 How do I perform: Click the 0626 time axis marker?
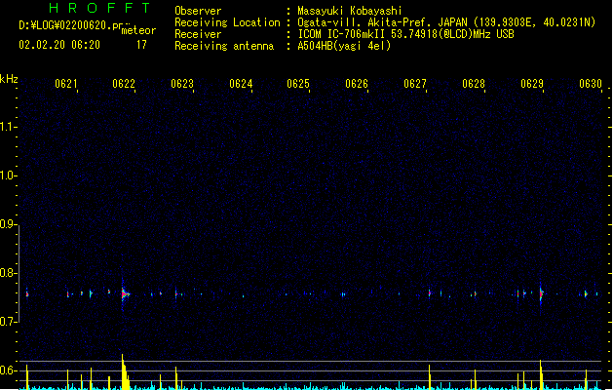[357, 84]
